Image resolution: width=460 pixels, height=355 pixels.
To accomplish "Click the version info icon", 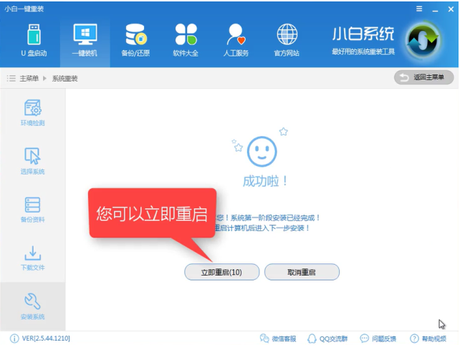I will coord(14,339).
